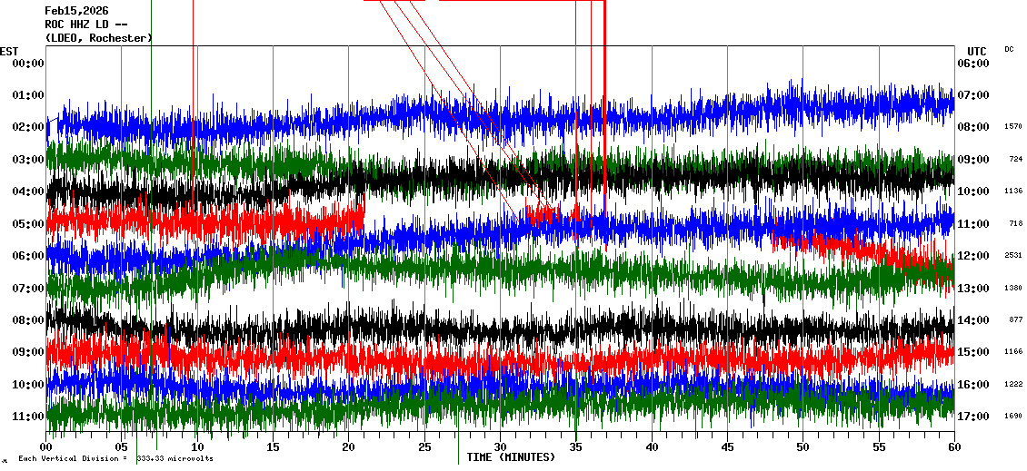The width and height of the screenshot is (1027, 471).
Task: Click the 17:00 UTC row label
Action: click(x=972, y=417)
